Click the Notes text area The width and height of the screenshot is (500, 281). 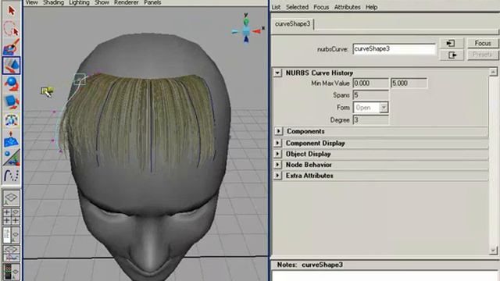click(x=384, y=276)
